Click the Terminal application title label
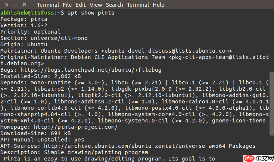 coord(48,5)
